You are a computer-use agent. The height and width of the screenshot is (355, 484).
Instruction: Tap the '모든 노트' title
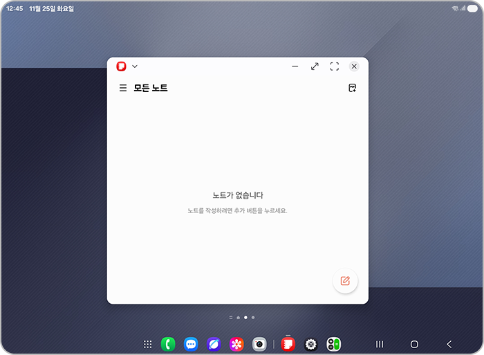pos(150,88)
